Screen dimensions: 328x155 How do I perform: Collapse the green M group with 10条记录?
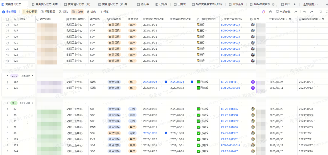coord(7,103)
